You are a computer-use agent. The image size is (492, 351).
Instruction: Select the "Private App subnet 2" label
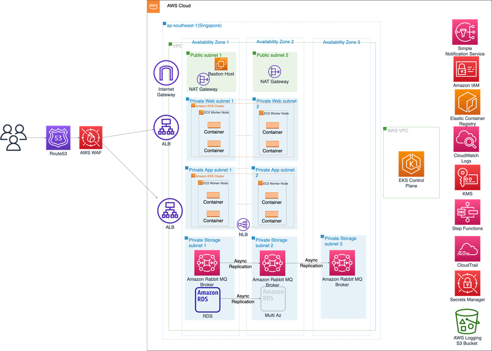[275, 173]
